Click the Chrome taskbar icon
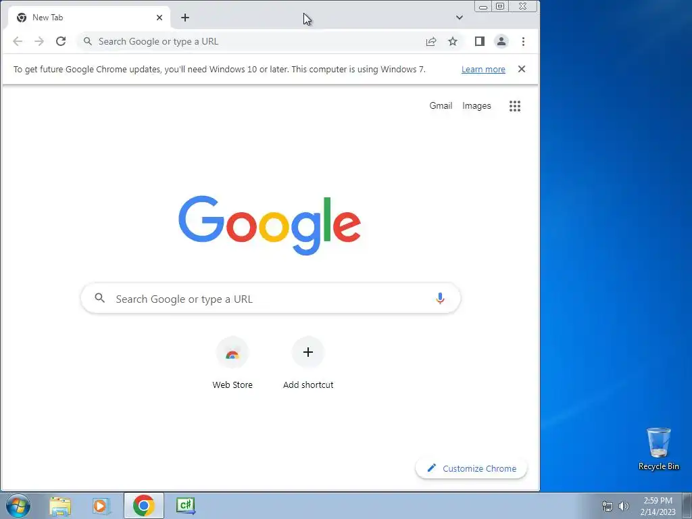 point(144,505)
